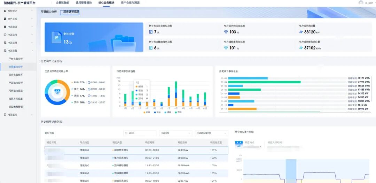The image size is (376, 183).
Task: Click the document icon beside 参与次数
Action: pyautogui.click(x=56, y=37)
